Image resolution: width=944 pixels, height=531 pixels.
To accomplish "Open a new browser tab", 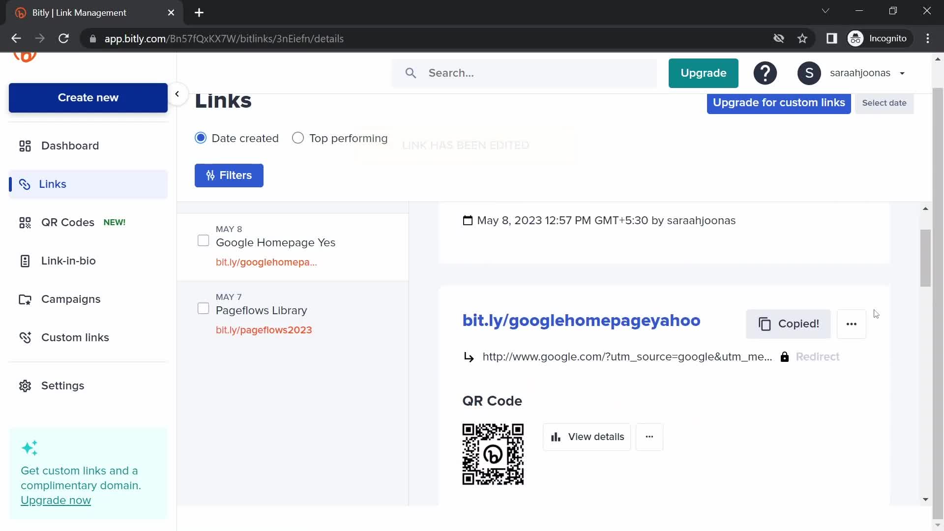I will pos(199,13).
